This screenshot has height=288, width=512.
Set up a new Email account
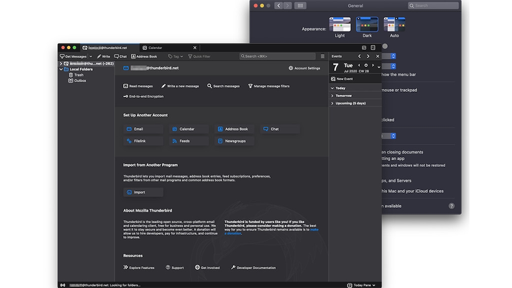[x=143, y=129]
